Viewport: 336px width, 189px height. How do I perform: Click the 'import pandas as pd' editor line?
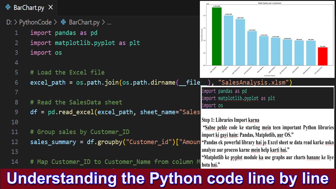pyautogui.click(x=64, y=33)
